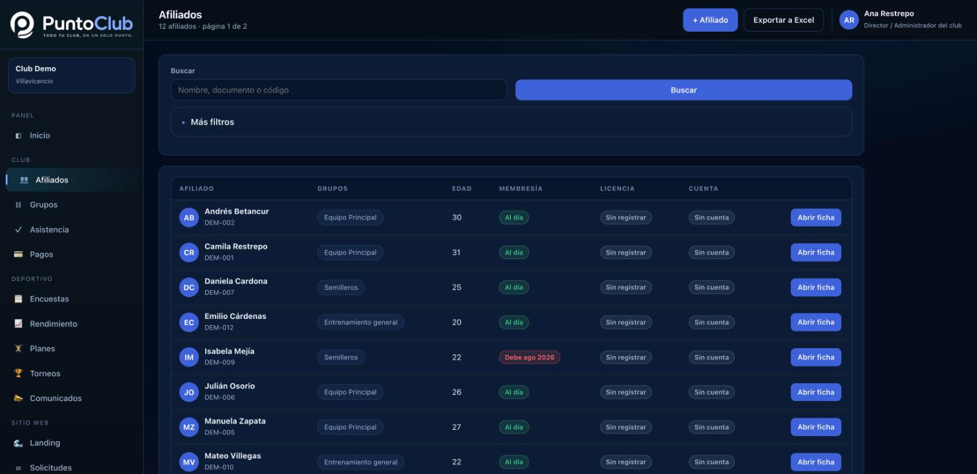Click the EDAD column header
977x474 pixels.
click(x=462, y=189)
